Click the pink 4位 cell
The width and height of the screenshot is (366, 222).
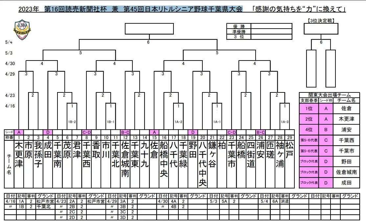[309, 130]
